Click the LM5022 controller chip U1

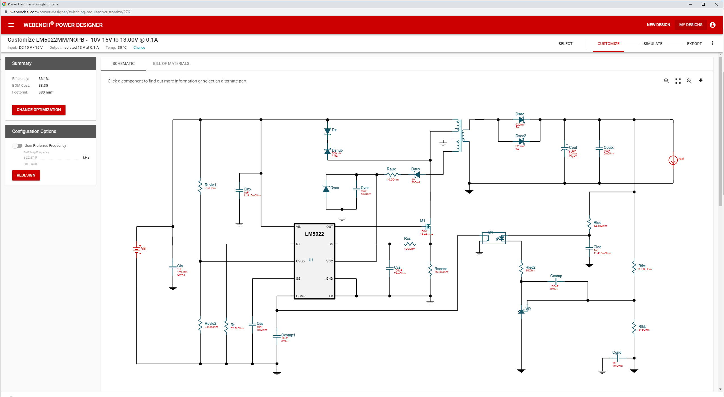pyautogui.click(x=314, y=261)
